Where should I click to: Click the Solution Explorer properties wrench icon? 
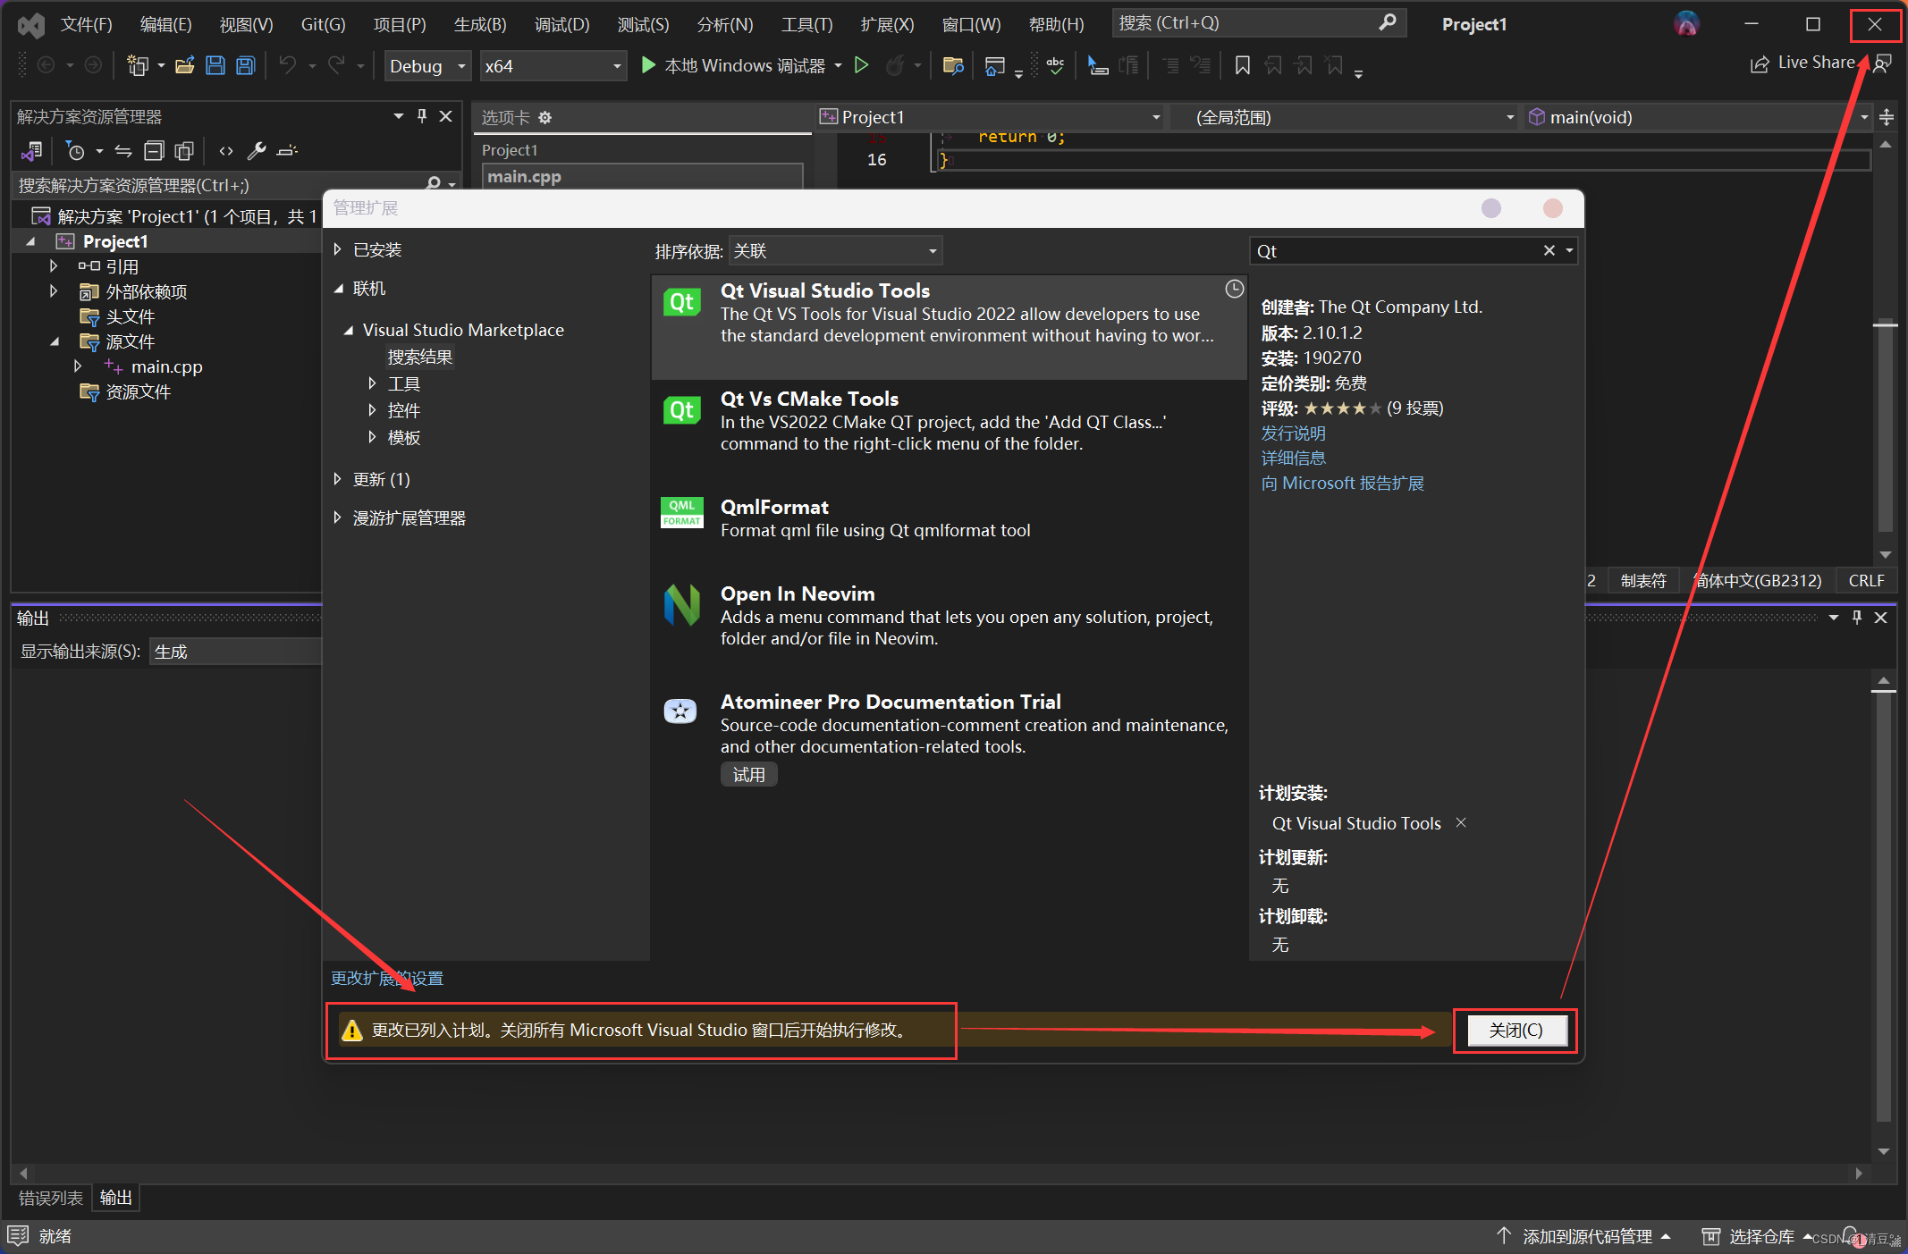tap(257, 151)
